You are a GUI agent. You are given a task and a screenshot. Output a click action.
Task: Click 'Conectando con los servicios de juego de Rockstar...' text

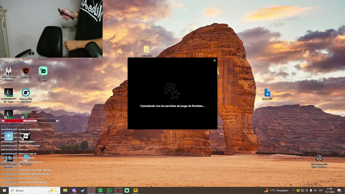172,106
